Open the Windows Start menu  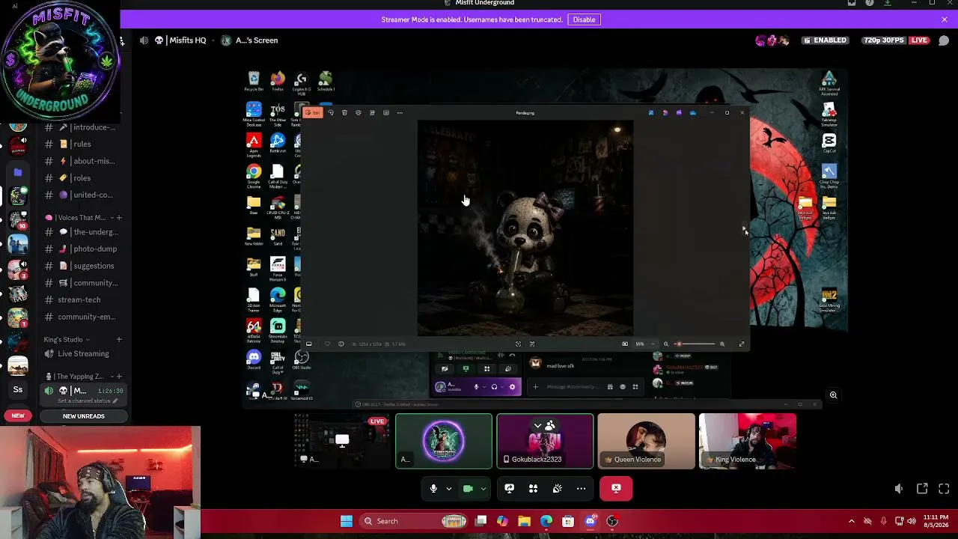point(347,521)
